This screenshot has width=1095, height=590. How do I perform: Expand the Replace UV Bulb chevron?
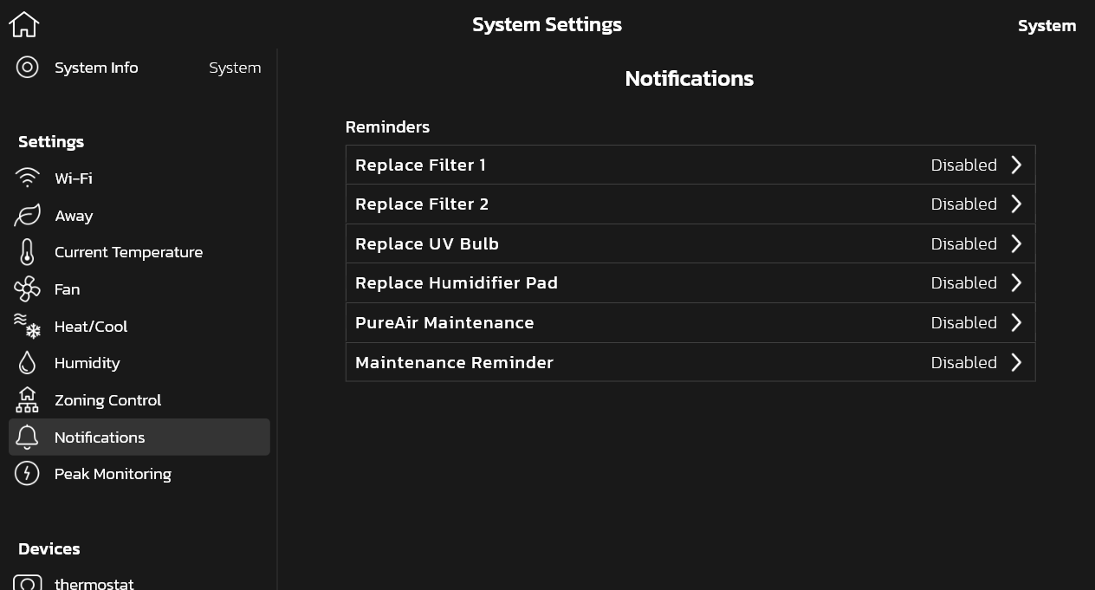coord(1017,243)
